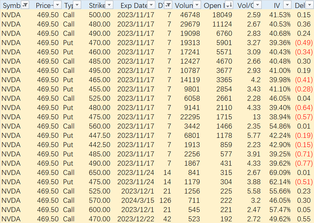
Task: Select the open interest cell 11124
Action: (x=222, y=24)
